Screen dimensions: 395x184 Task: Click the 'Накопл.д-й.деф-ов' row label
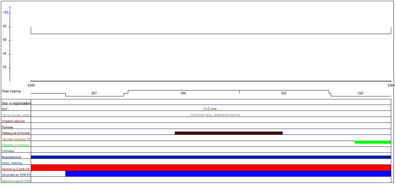coord(16,169)
